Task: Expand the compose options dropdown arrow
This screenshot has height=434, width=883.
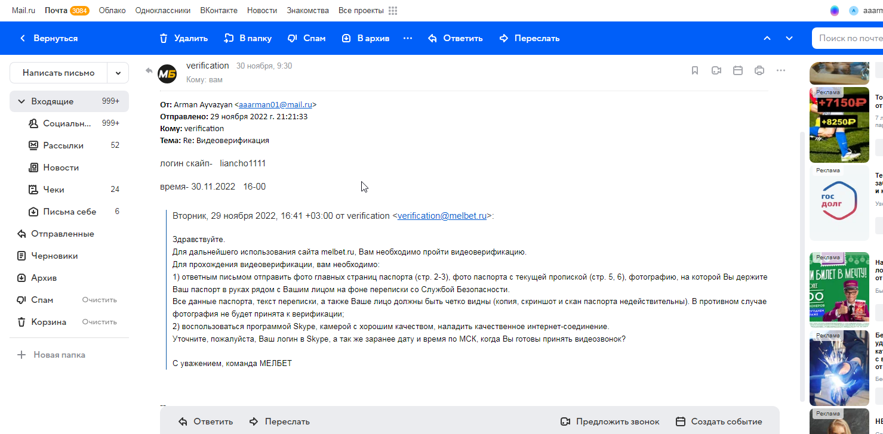Action: click(x=118, y=73)
